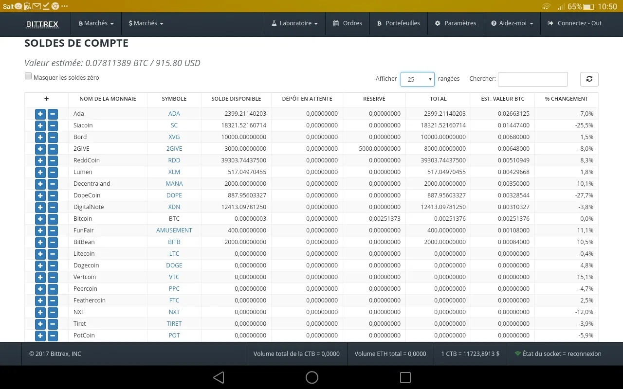623x389 pixels.
Task: Click the plus icon in NXT row
Action: [x=40, y=312]
